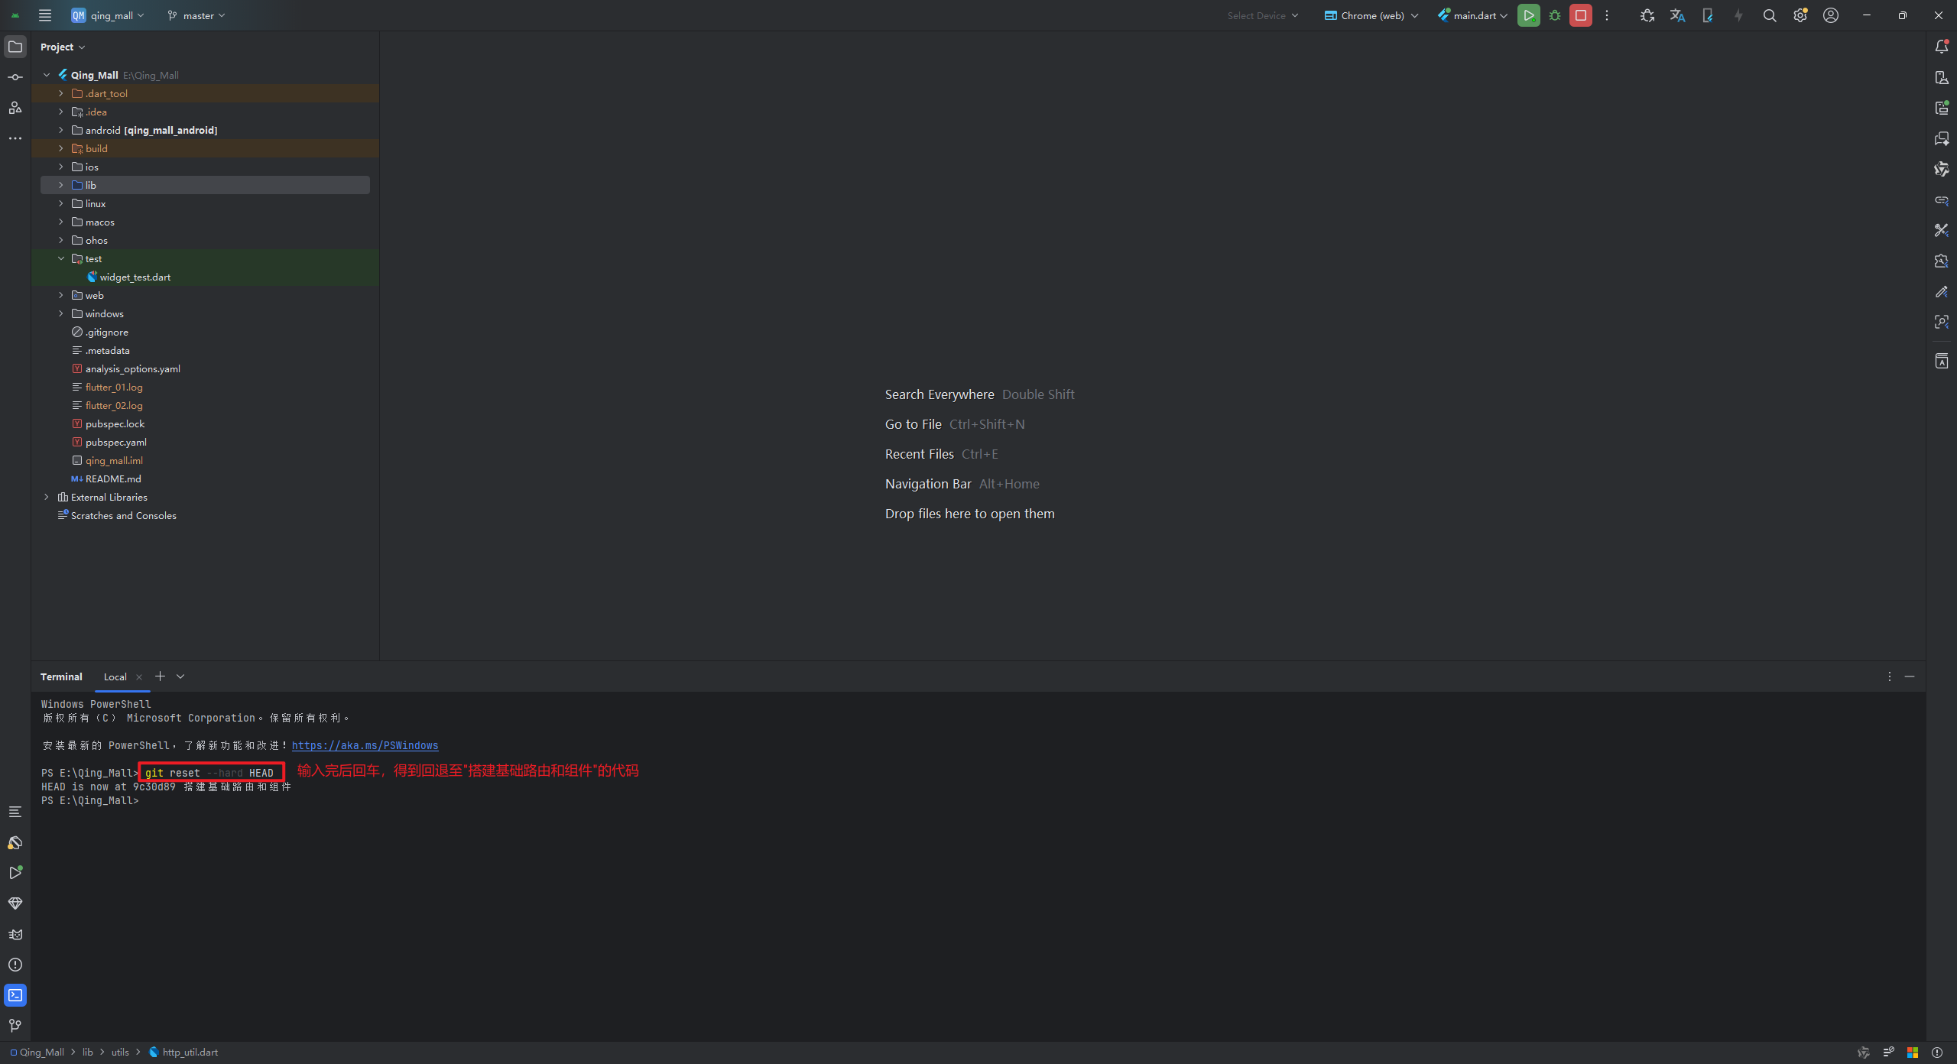
Task: Open the Problems tool window icon
Action: tap(15, 964)
